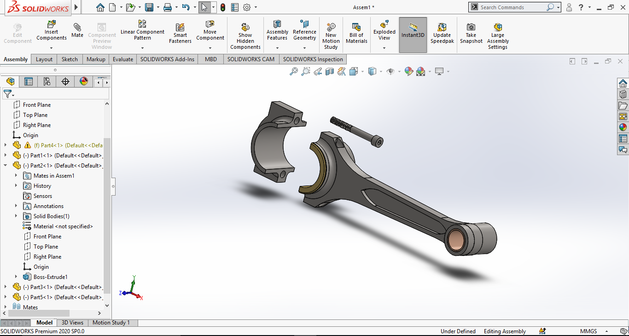Click the Take Snapshot camera icon
Image resolution: width=629 pixels, height=336 pixels.
pos(471,33)
